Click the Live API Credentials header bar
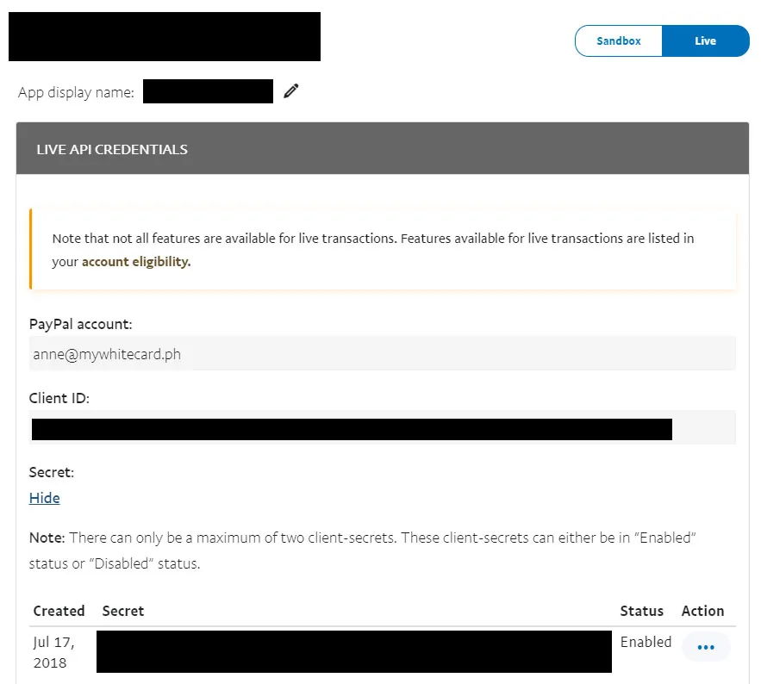The image size is (761, 684). point(382,149)
